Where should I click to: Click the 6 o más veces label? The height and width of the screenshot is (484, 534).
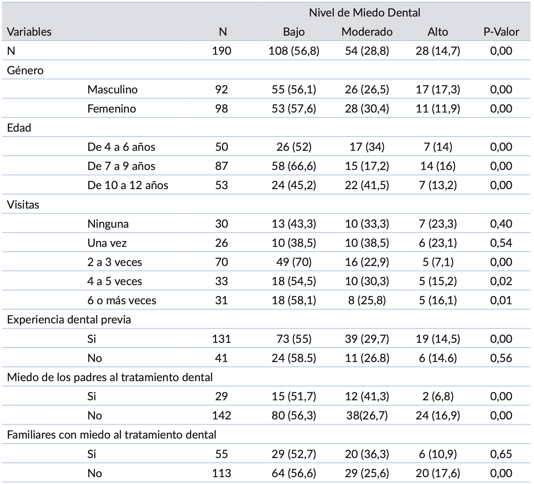coord(122,300)
